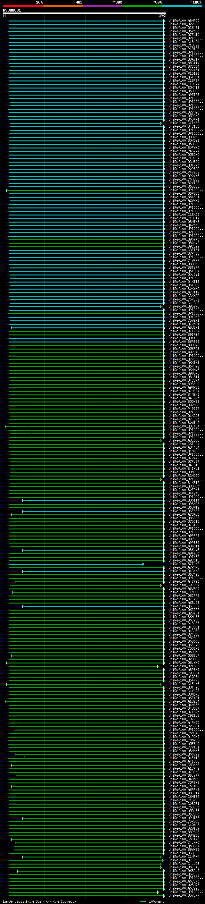Select the UniRef100_P46777 label

click(184, 151)
